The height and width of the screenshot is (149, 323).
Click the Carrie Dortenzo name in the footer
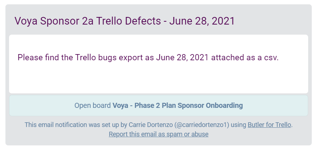151,125
